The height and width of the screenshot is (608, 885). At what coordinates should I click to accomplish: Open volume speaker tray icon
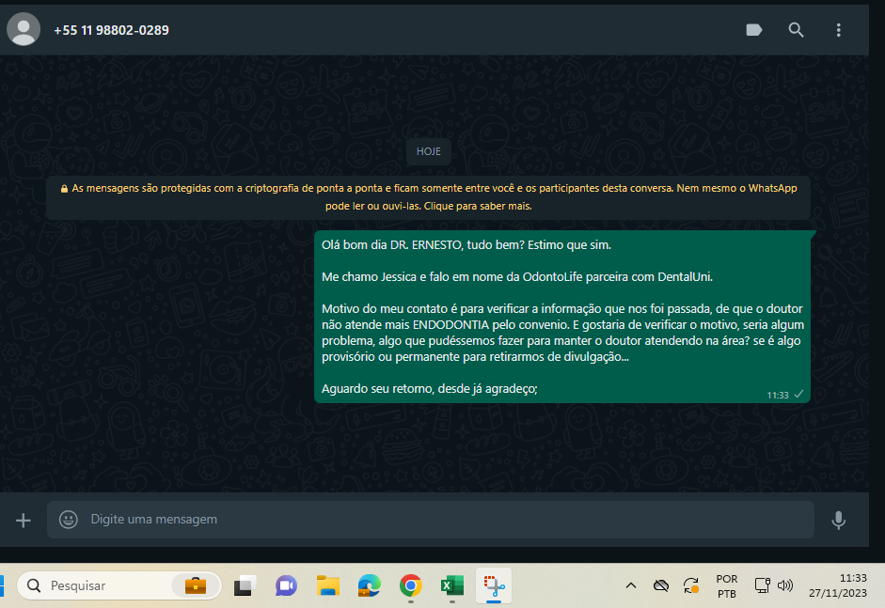[x=785, y=586]
